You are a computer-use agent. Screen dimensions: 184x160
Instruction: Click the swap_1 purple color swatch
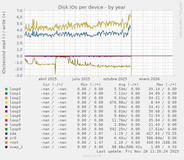point(6,147)
